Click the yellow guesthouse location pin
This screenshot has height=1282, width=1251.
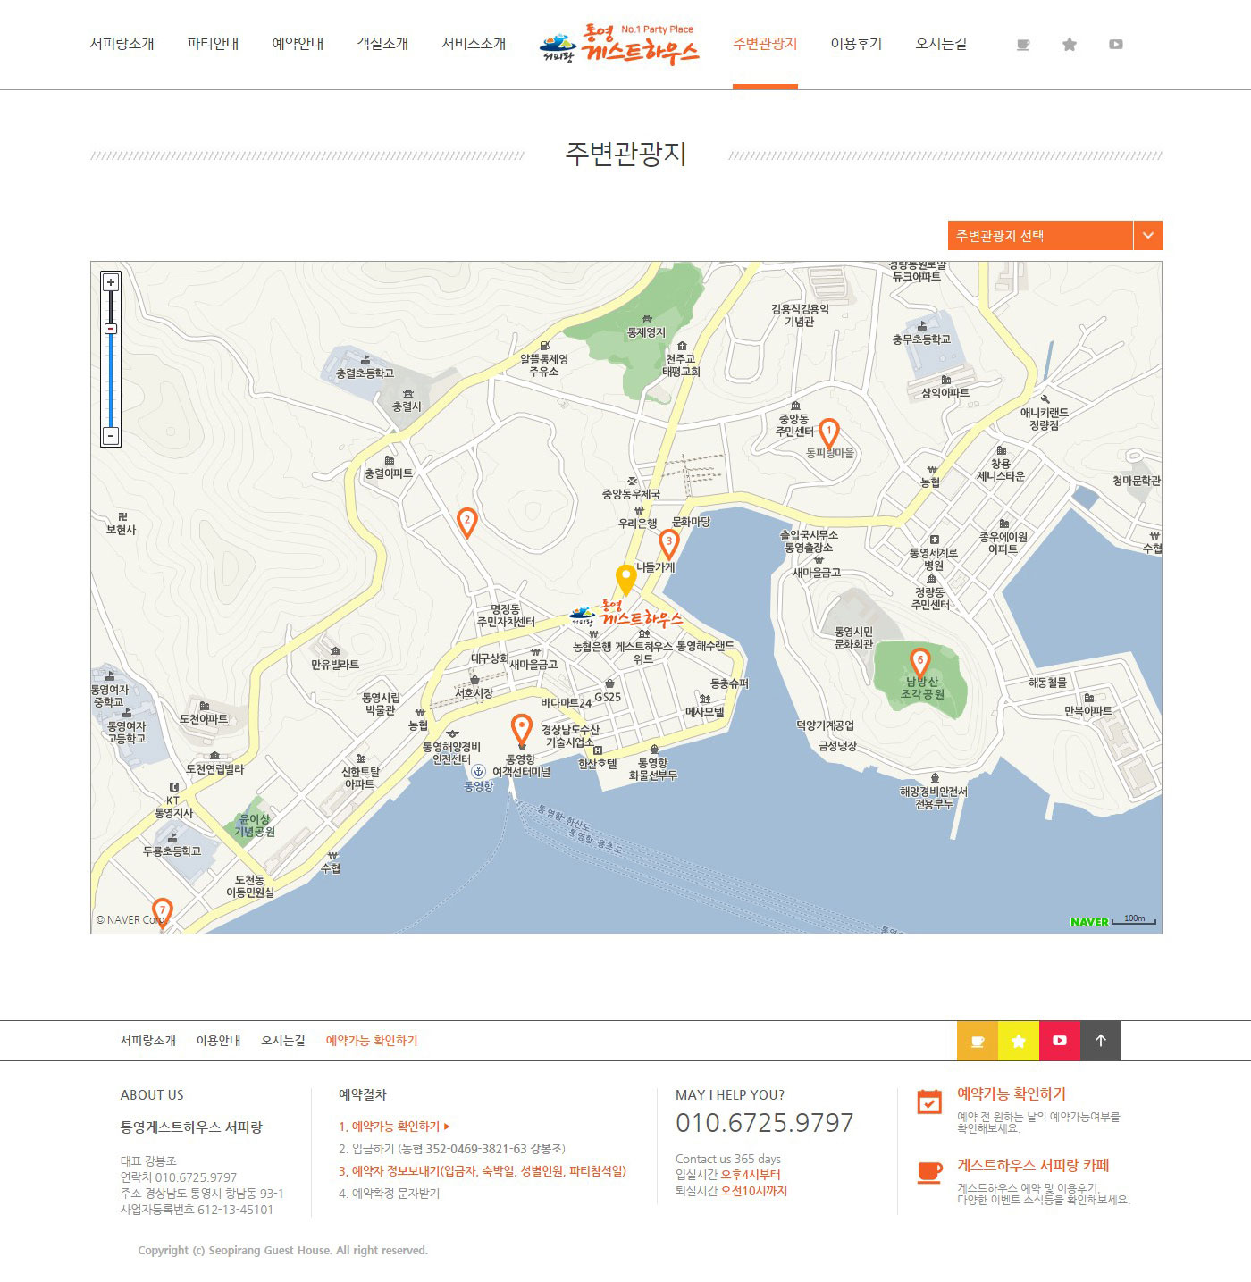tap(626, 581)
